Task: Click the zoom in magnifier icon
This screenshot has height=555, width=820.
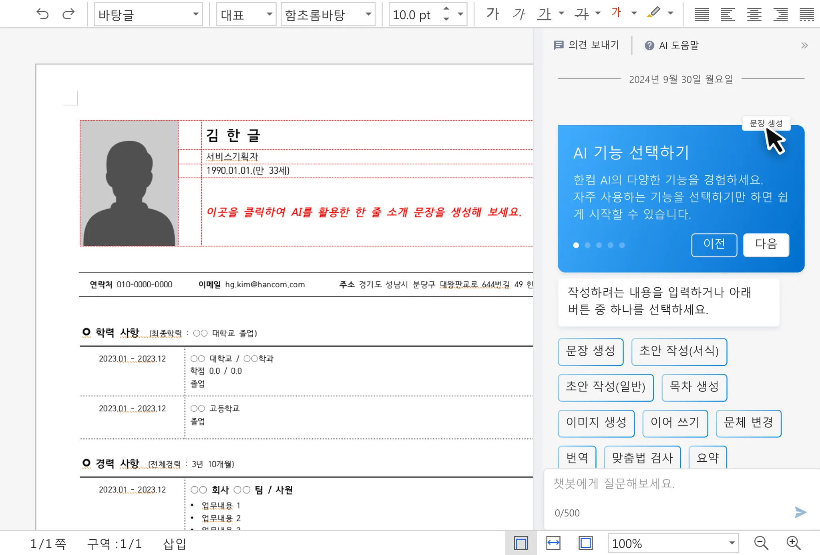Action: pyautogui.click(x=793, y=543)
